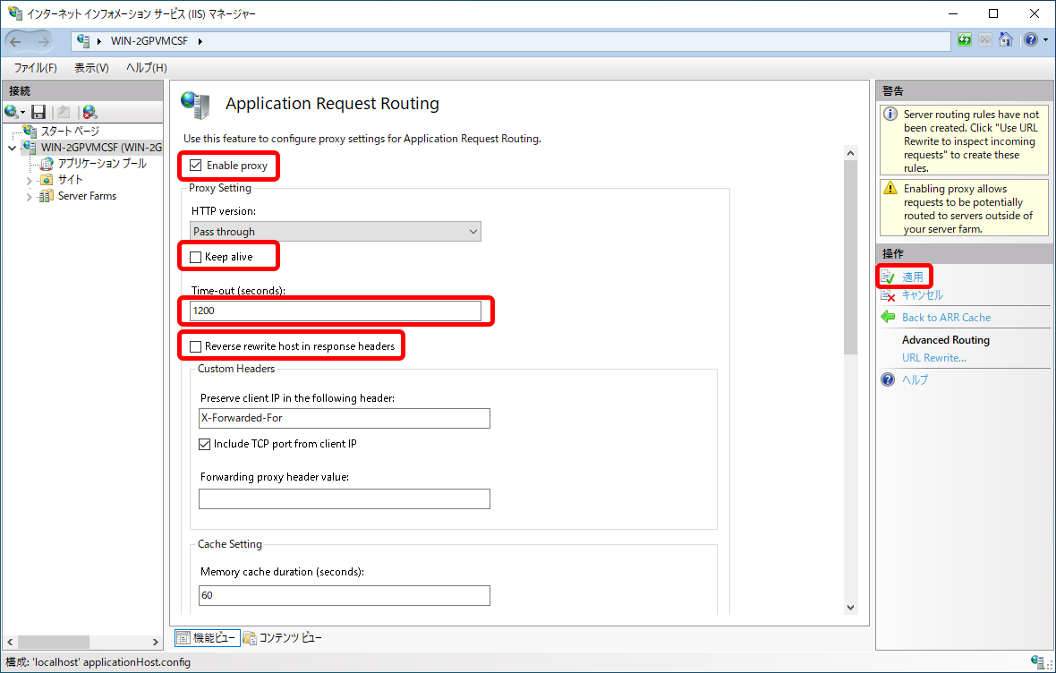Expand the Server Farms tree node

(x=29, y=197)
